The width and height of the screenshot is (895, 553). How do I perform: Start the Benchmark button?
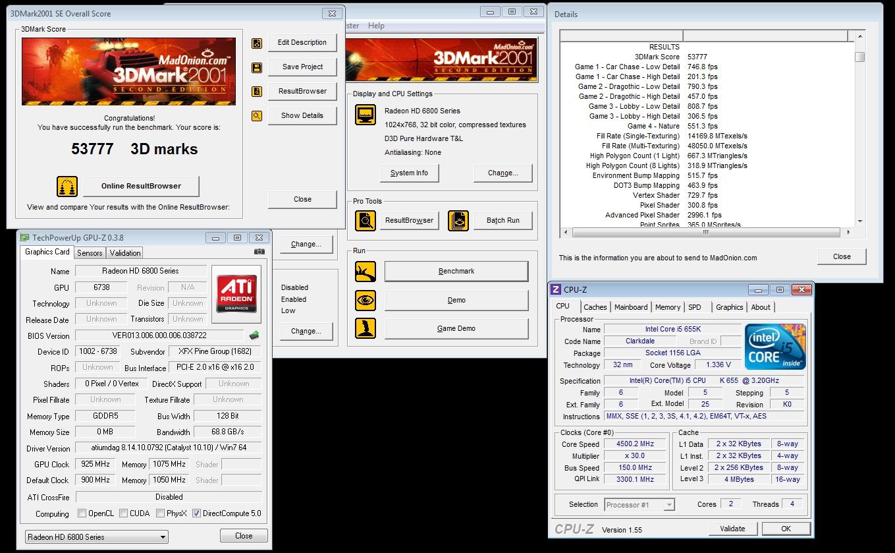(456, 272)
